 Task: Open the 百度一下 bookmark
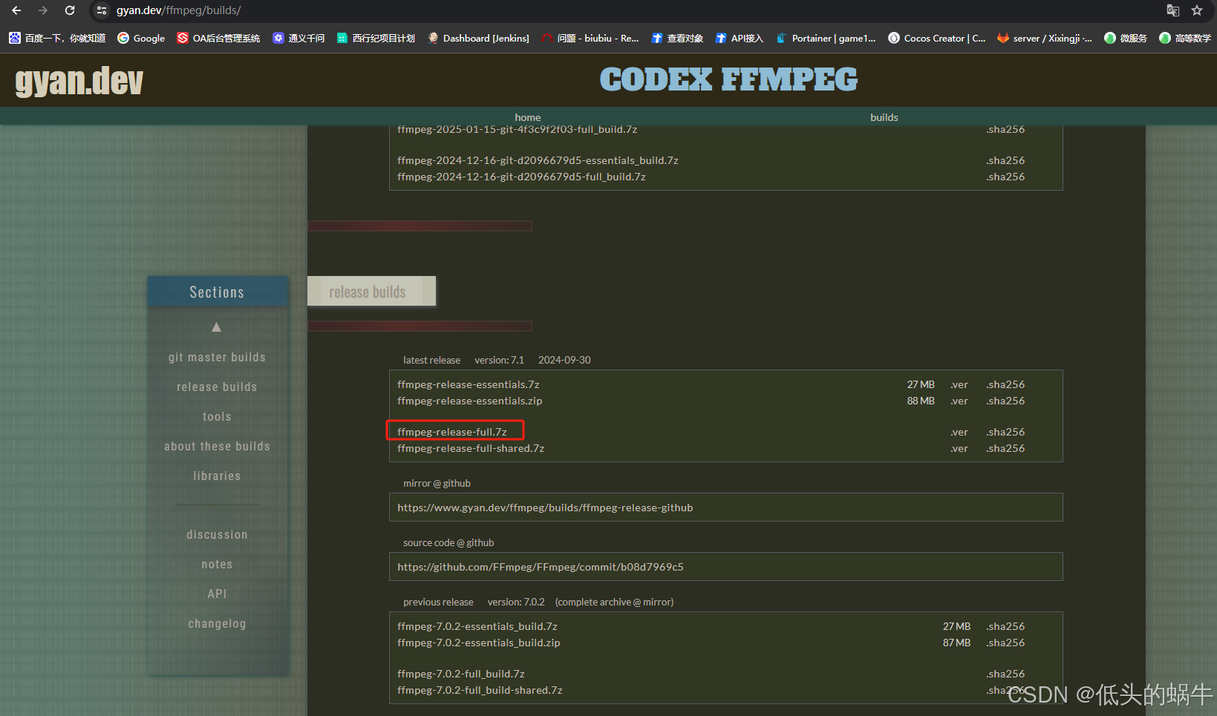[57, 38]
